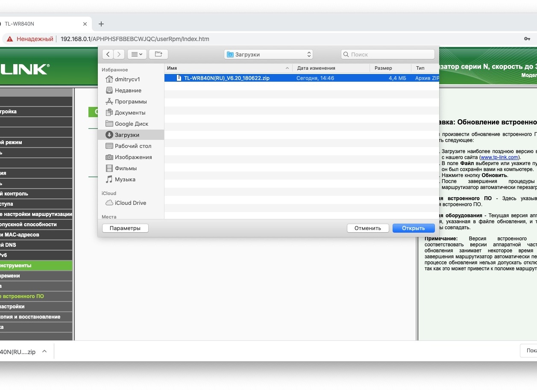
Task: Select TL-WR840N(RU)_V6.20_180622.zip file
Action: click(302, 78)
